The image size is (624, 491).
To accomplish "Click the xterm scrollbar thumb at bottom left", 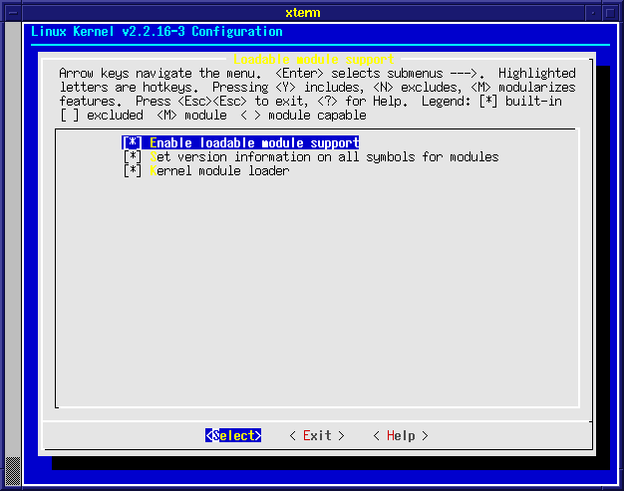I will coord(13,469).
